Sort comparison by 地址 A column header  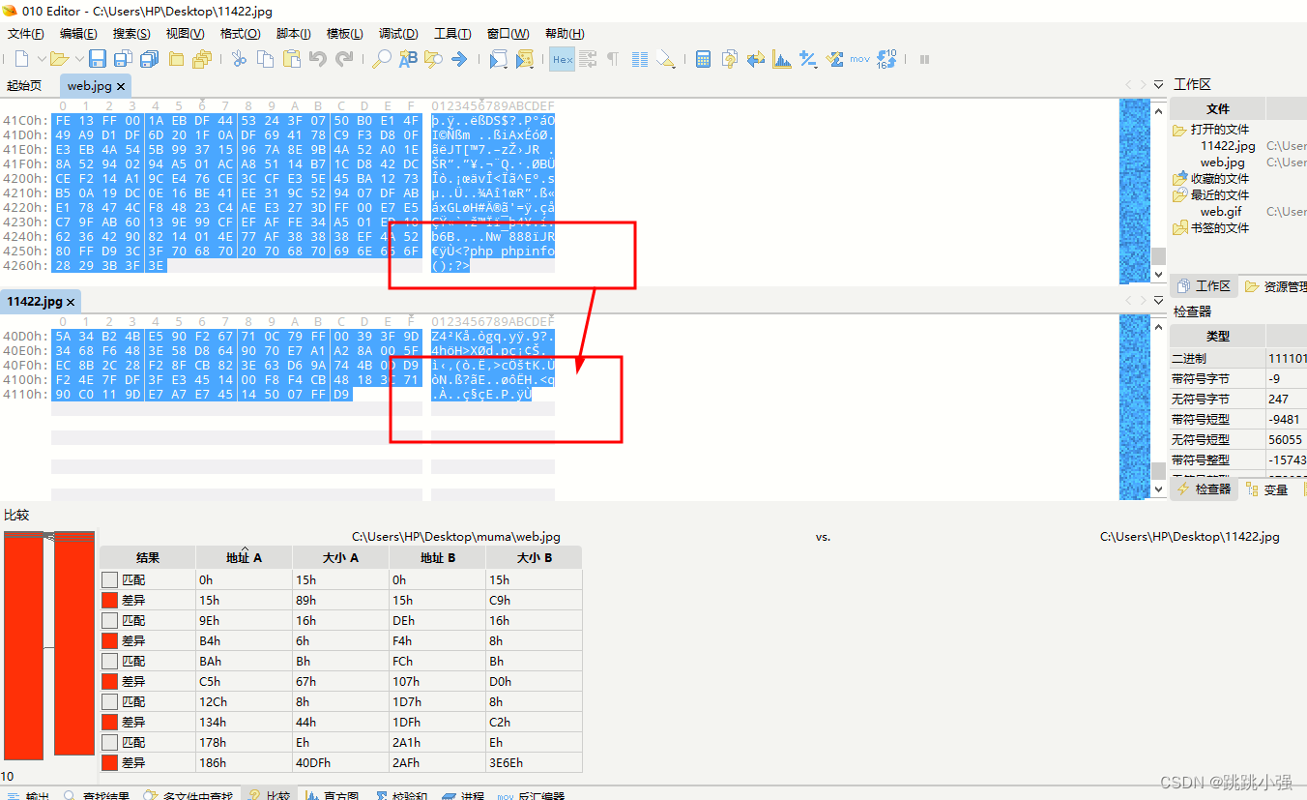(x=245, y=557)
